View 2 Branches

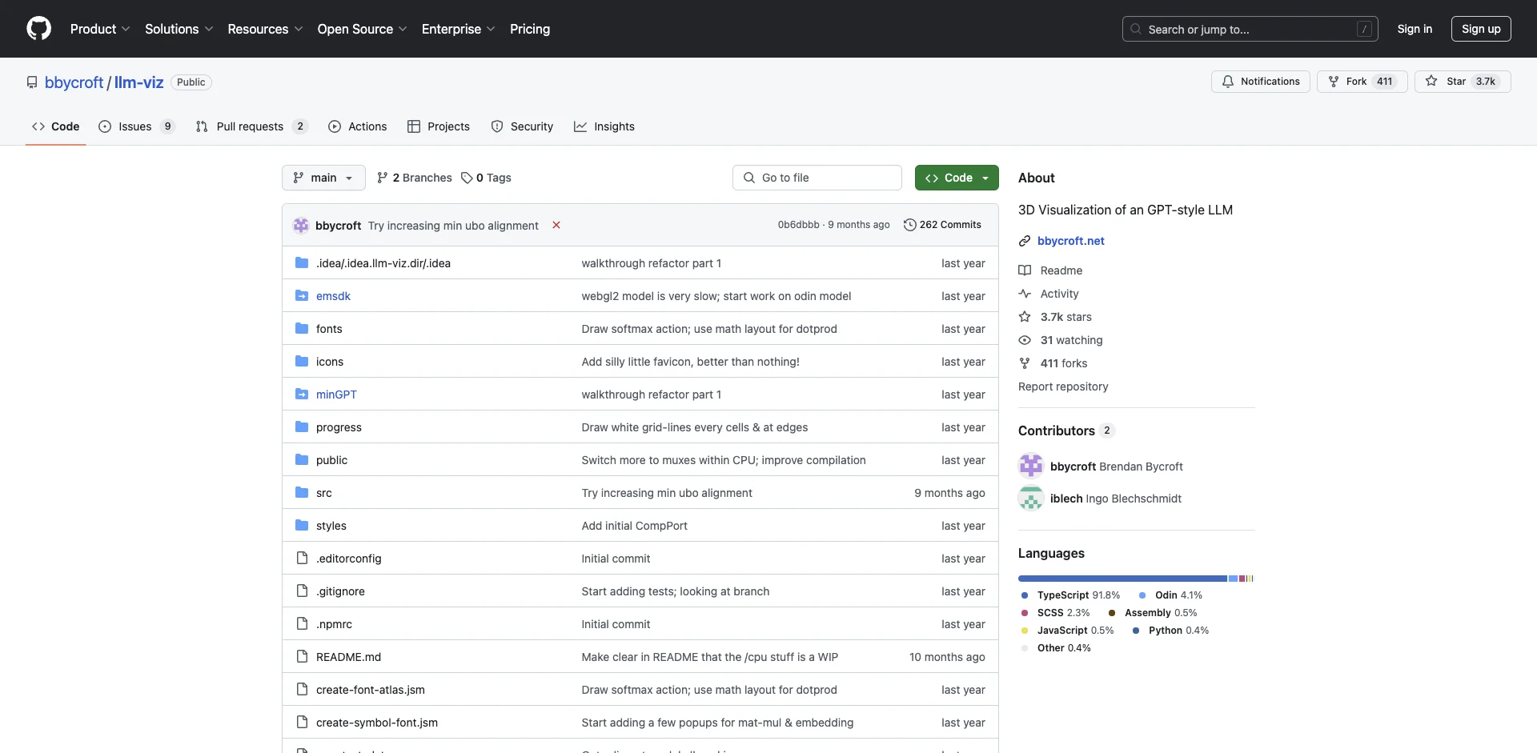[415, 178]
